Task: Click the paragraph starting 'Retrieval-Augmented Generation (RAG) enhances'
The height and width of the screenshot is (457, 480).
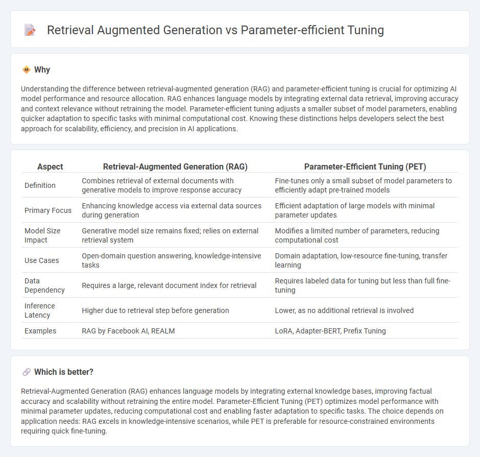Action: pyautogui.click(x=232, y=411)
